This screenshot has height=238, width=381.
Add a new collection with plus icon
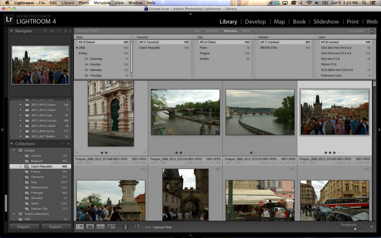pyautogui.click(x=69, y=144)
